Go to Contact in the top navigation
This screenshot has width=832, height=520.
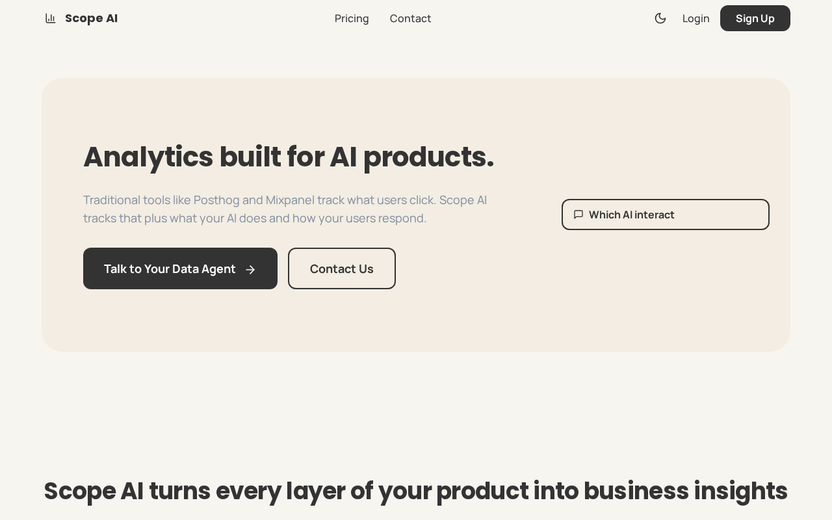(410, 18)
